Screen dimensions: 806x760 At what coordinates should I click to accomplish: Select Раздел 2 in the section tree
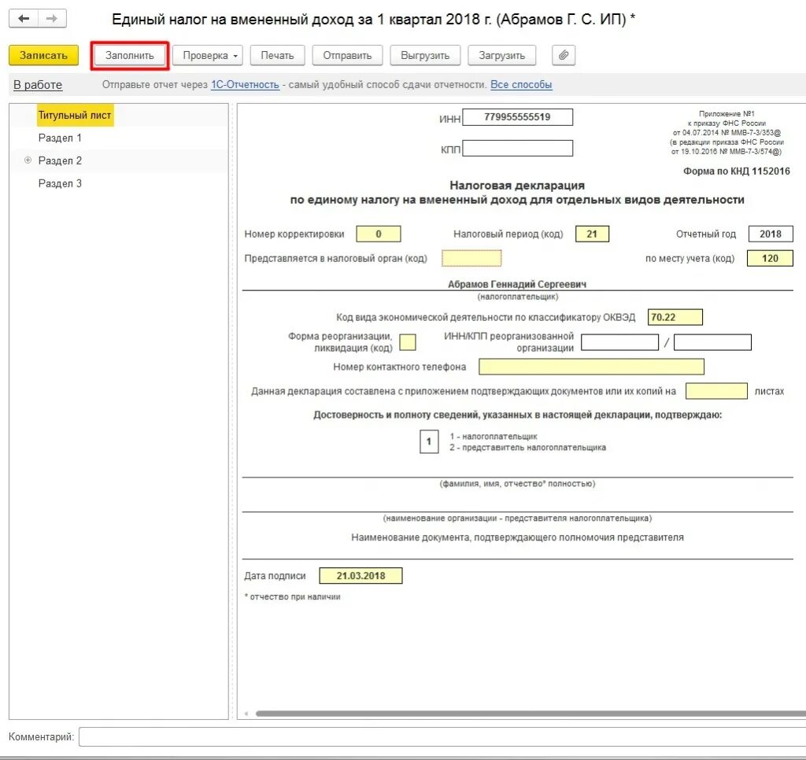pyautogui.click(x=60, y=160)
